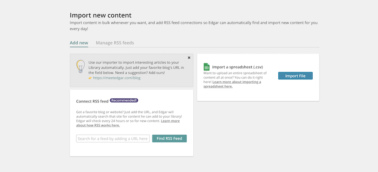Click the Import a spreadsheet (.csv) title

point(238,67)
